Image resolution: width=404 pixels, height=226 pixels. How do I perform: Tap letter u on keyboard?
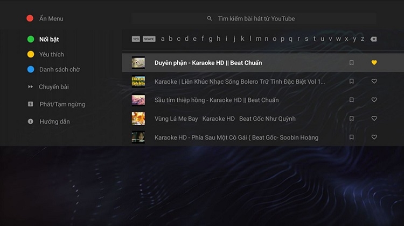point(322,39)
